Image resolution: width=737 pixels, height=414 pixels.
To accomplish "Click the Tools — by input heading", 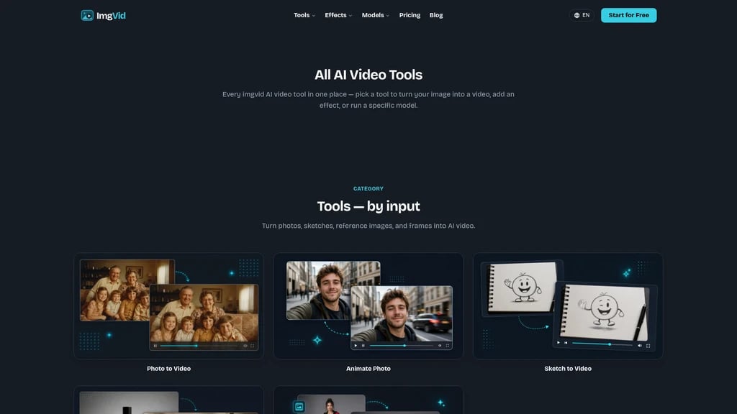I will pyautogui.click(x=368, y=206).
